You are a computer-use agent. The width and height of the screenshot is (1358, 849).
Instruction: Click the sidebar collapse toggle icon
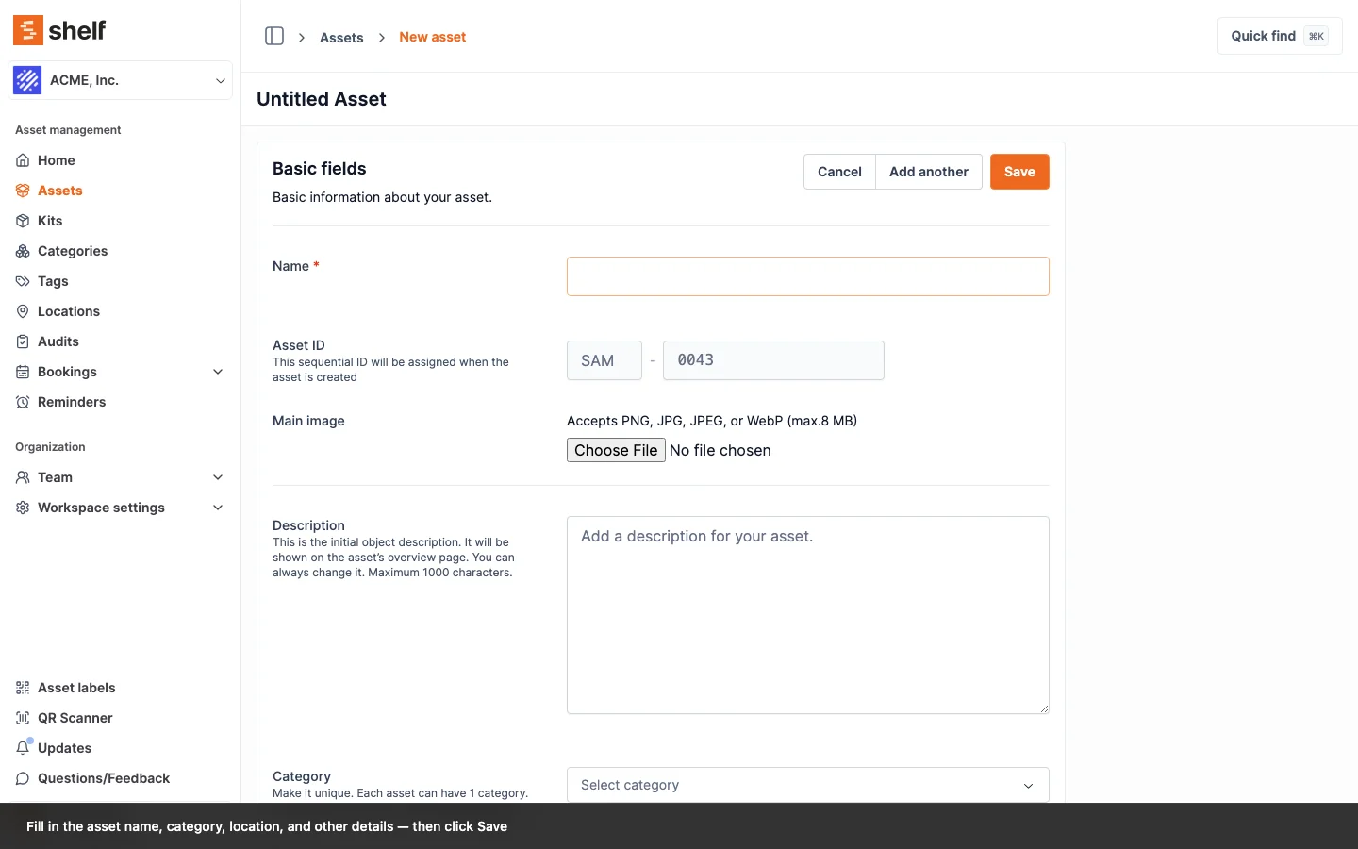tap(274, 37)
